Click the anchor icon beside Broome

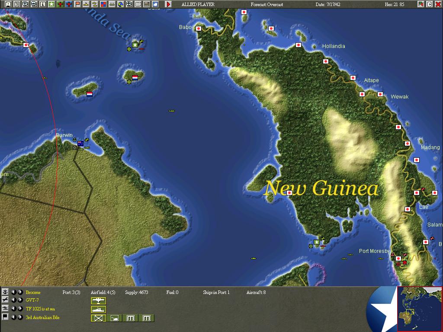click(5, 292)
